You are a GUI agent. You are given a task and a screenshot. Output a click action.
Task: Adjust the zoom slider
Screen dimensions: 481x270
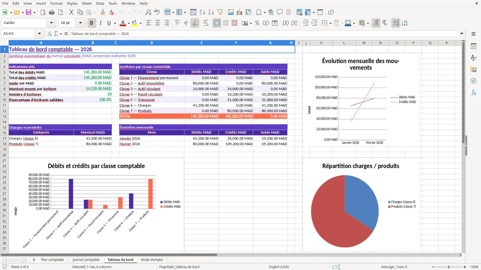coord(449,267)
